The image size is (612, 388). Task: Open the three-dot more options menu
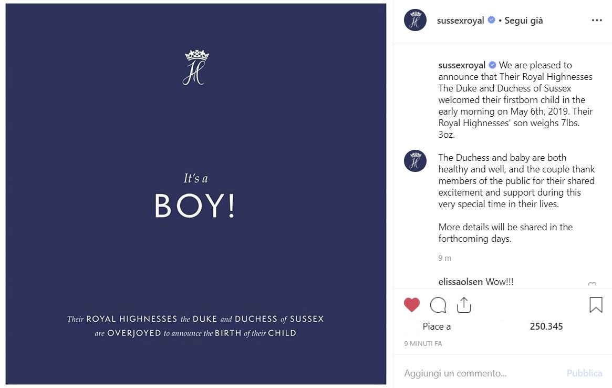597,21
